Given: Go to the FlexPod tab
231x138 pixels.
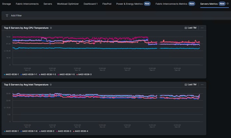Looking at the screenshot, I should click(107, 4).
